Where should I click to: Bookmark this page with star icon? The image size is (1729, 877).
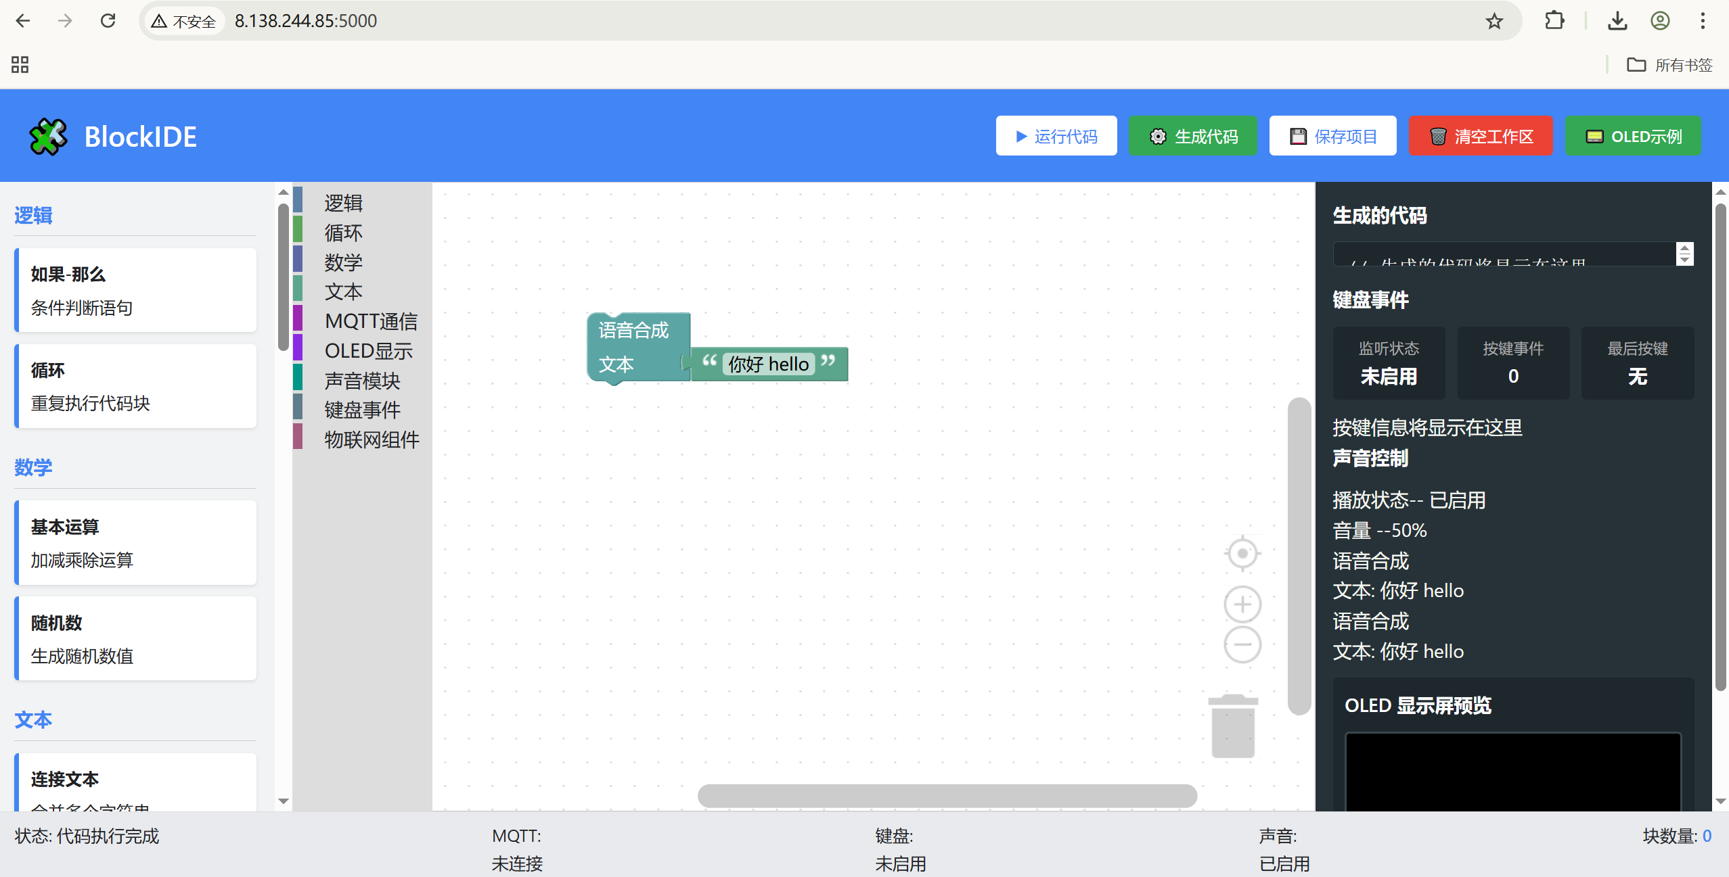coord(1494,21)
